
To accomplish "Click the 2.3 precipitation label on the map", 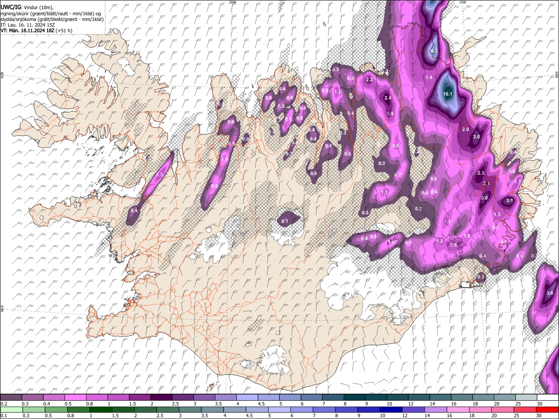I will pyautogui.click(x=481, y=173).
